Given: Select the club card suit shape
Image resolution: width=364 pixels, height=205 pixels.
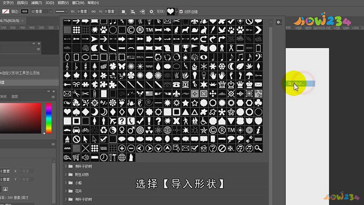Looking at the screenshot, I should tap(258, 103).
